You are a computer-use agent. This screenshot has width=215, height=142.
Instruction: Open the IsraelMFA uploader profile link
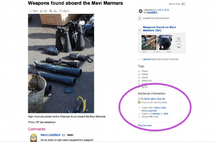click(152, 12)
